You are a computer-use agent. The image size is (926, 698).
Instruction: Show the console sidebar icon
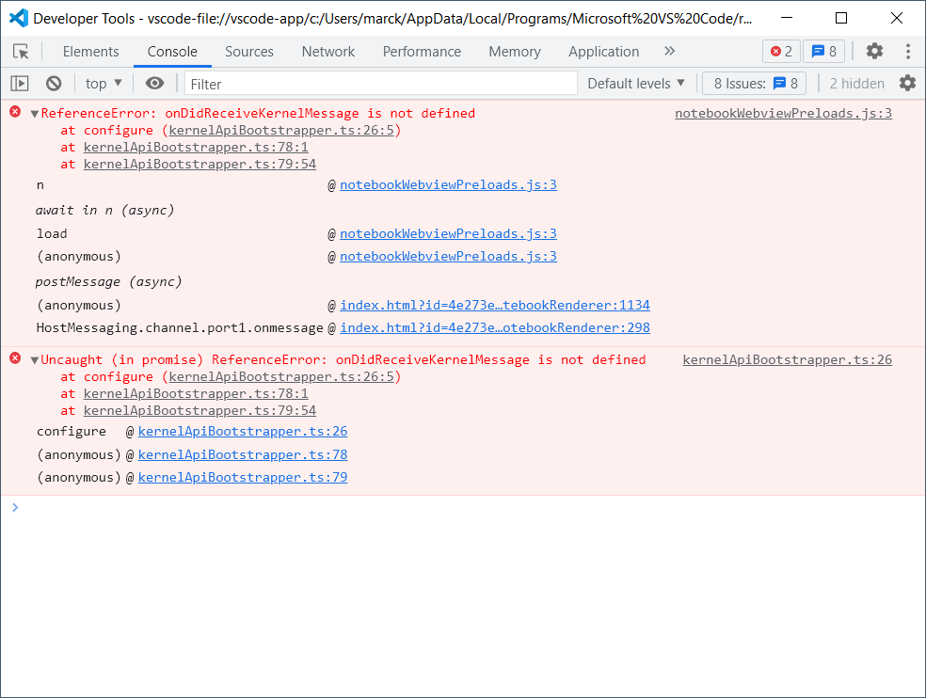click(19, 83)
